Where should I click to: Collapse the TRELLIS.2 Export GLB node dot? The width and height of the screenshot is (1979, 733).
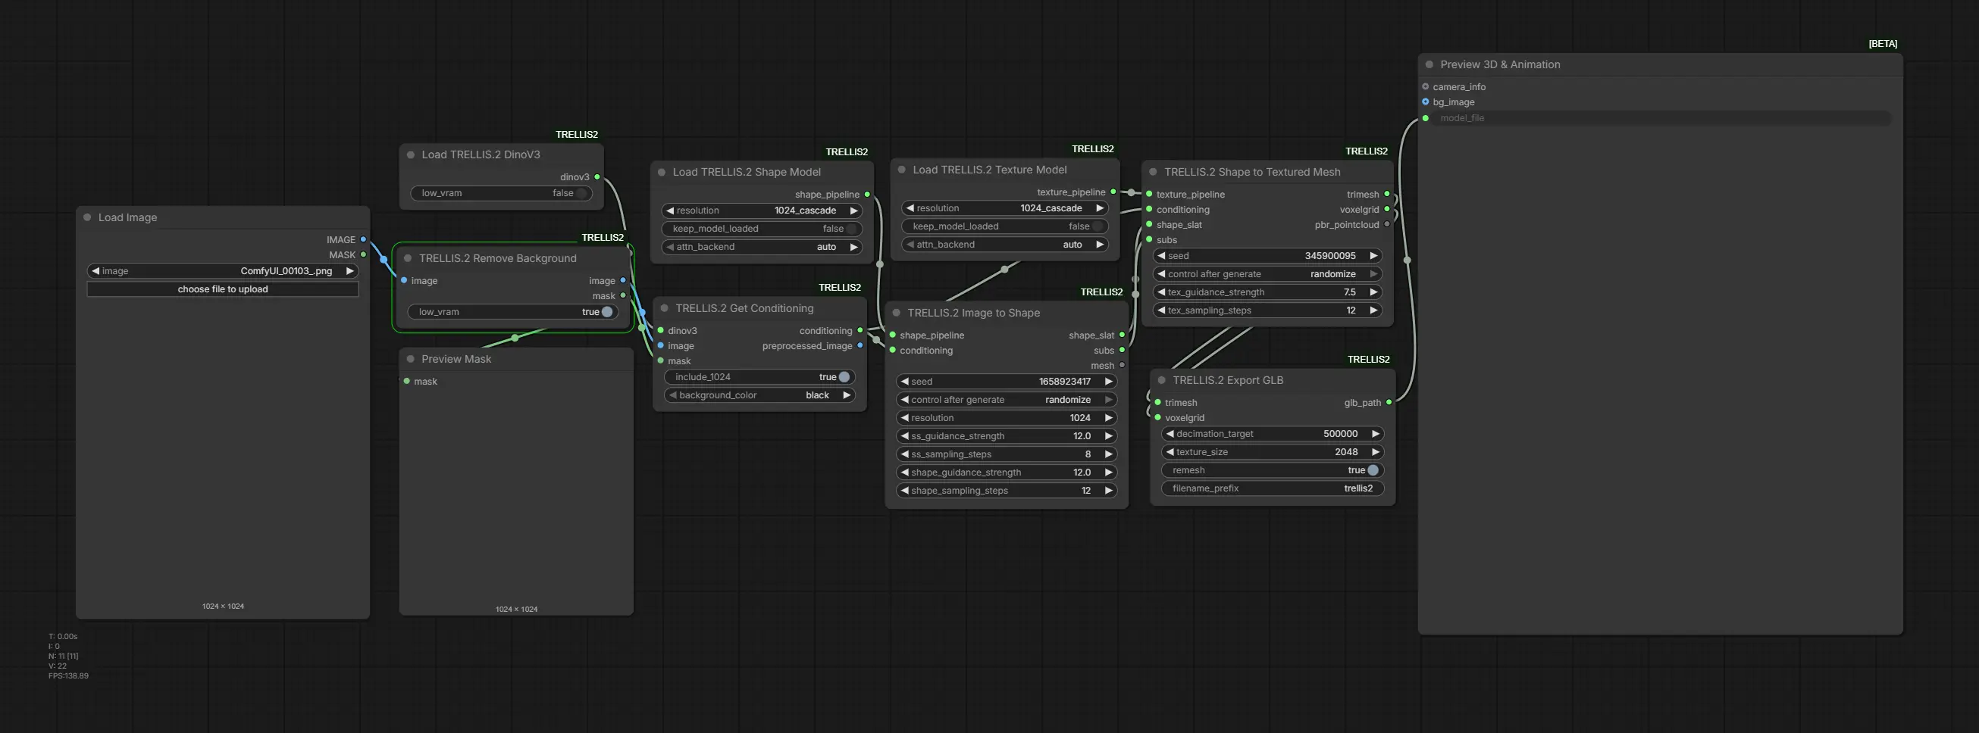(1162, 380)
